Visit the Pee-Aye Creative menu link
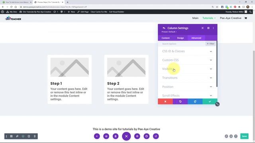Screen dimensions: 255x143 (230, 18)
